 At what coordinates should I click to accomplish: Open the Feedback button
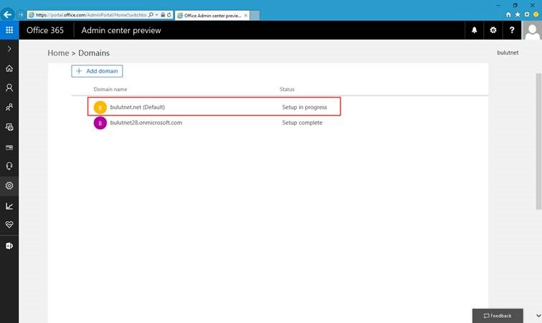(498, 316)
